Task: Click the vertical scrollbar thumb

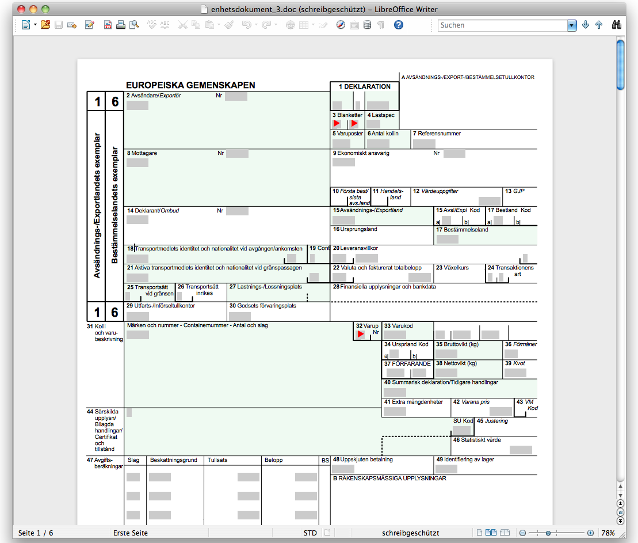Action: tap(620, 63)
